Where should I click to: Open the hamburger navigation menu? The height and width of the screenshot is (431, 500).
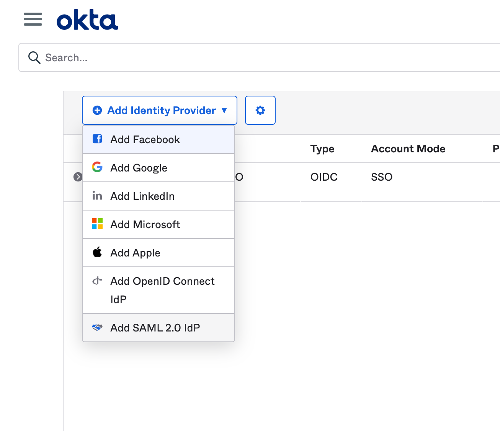33,19
